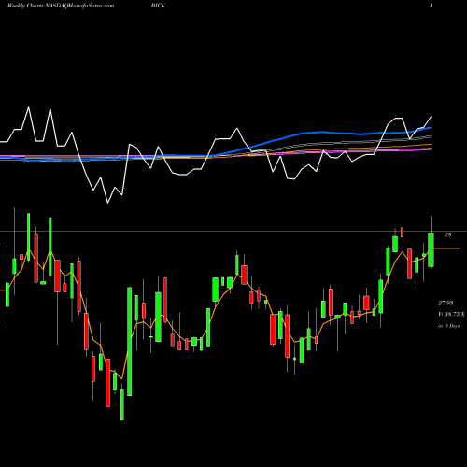
Task: Click the Weekly Charts MunafaSutra.com title text
Action: 61,6
